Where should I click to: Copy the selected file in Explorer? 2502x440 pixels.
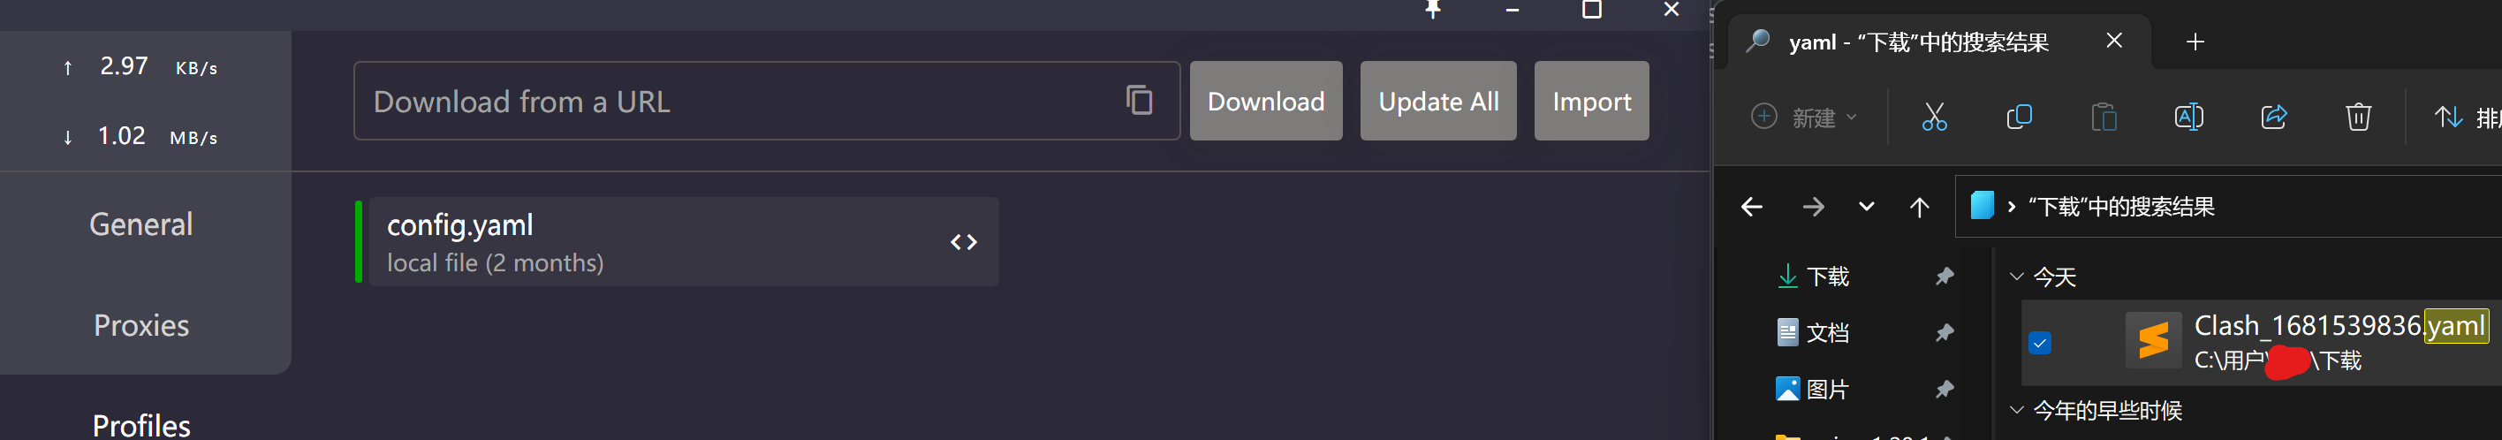point(2019,118)
